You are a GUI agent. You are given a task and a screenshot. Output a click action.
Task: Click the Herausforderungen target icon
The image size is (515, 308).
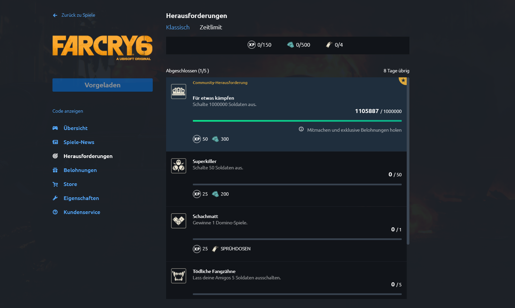pyautogui.click(x=55, y=156)
